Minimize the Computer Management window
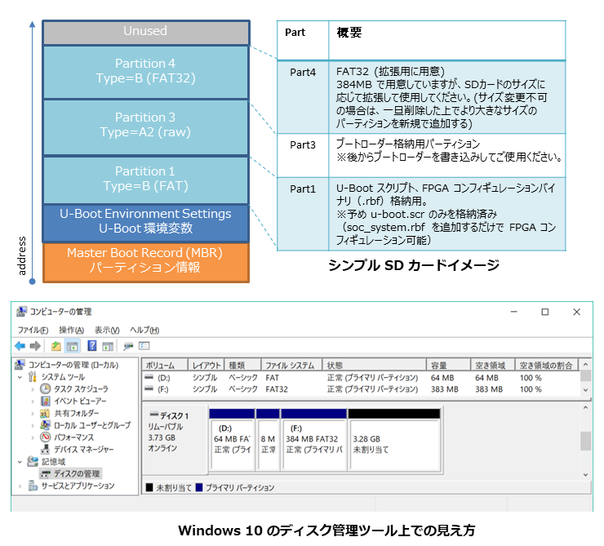The width and height of the screenshot is (604, 546). (x=513, y=312)
